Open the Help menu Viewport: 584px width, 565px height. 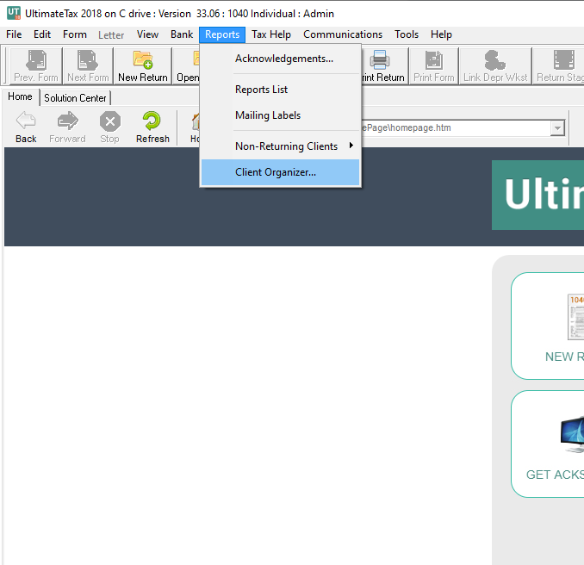click(441, 34)
